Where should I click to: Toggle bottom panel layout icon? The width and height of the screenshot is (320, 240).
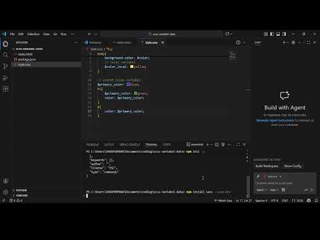[x=278, y=34]
